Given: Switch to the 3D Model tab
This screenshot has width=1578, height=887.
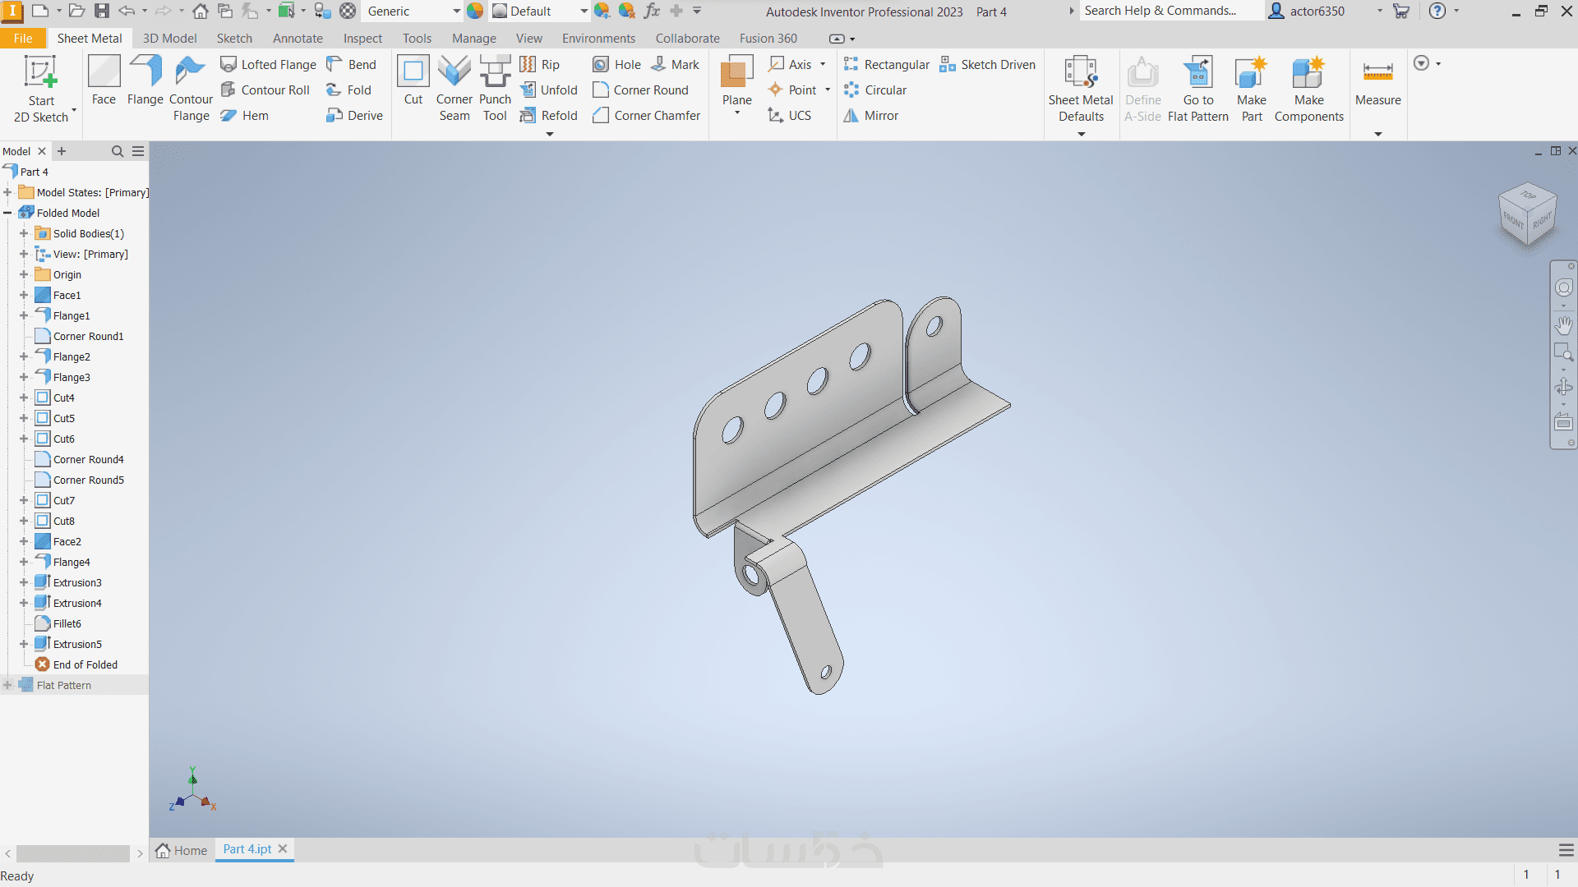Looking at the screenshot, I should (x=169, y=39).
